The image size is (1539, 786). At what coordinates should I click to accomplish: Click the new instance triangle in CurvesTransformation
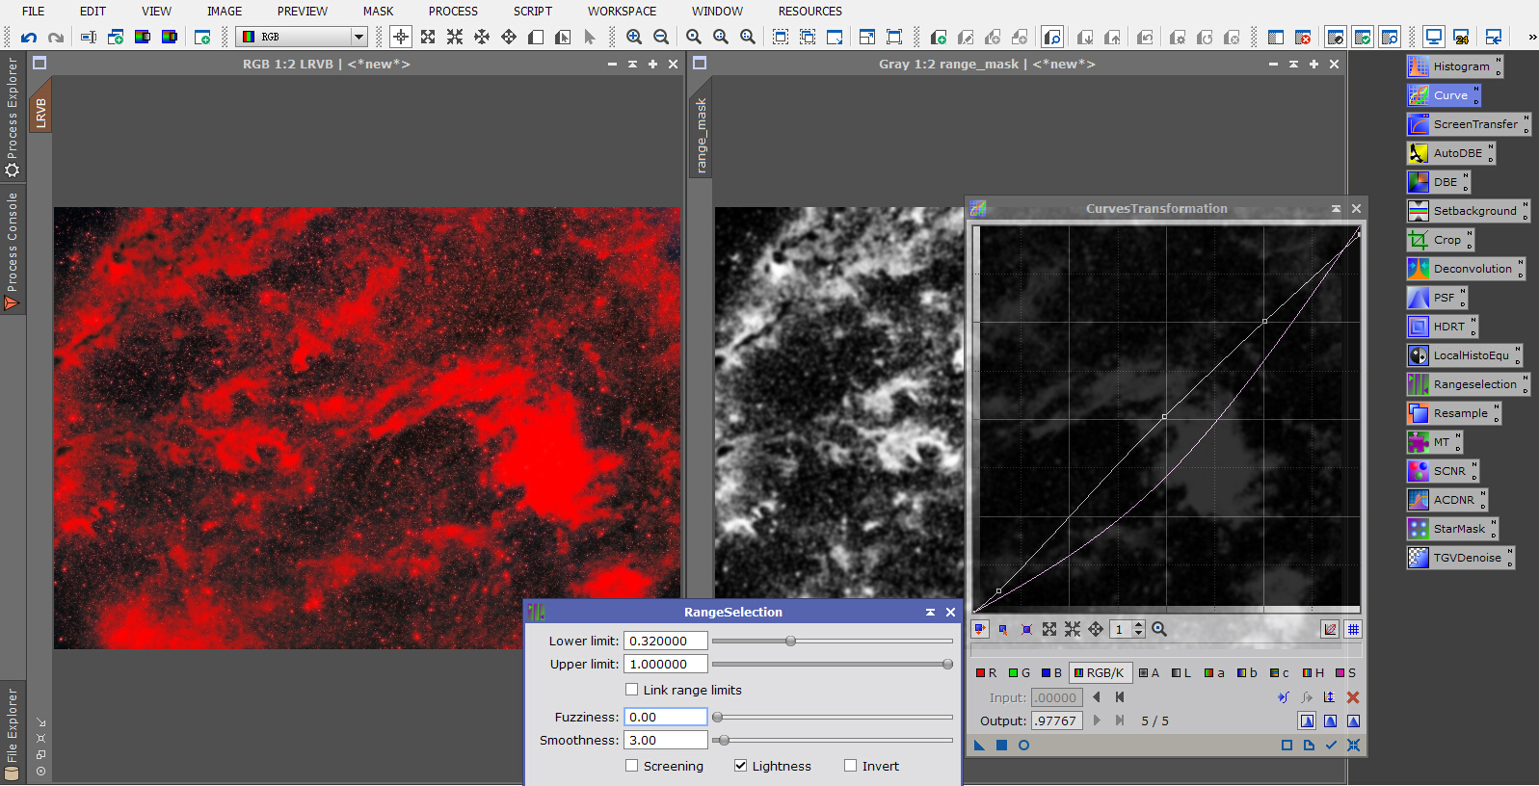coord(980,746)
